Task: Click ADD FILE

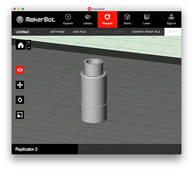Action: coord(79,32)
